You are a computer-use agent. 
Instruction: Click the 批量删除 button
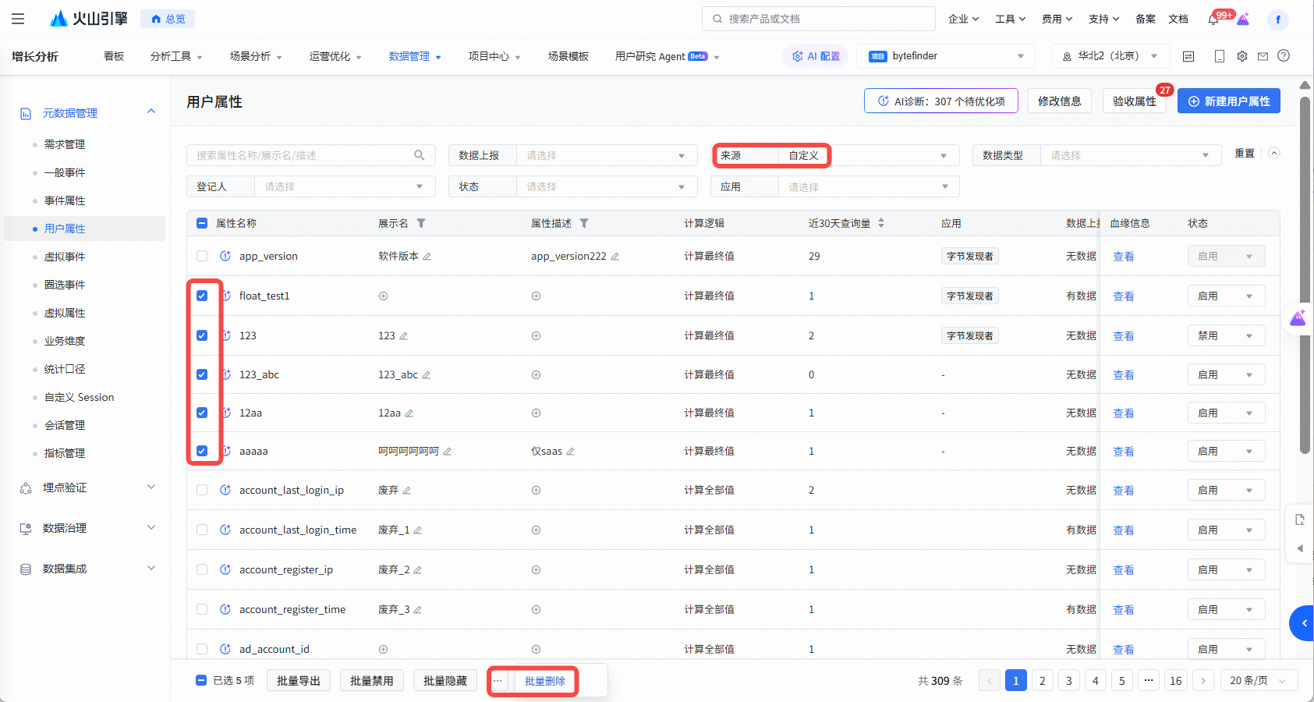point(544,681)
